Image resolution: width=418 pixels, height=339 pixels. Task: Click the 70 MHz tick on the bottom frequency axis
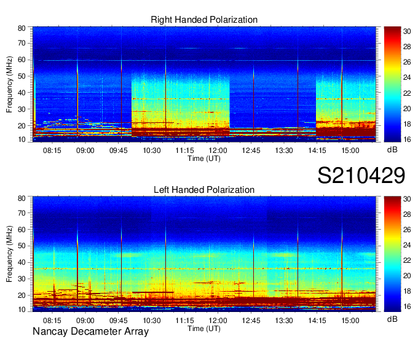tap(22, 213)
